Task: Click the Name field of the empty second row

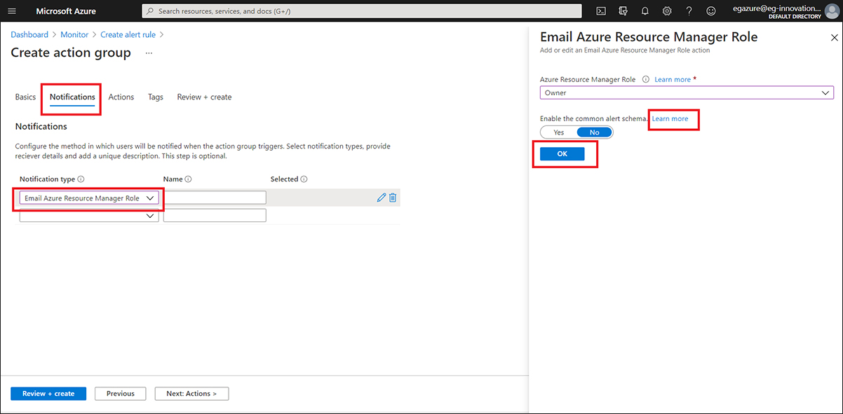Action: tap(215, 216)
